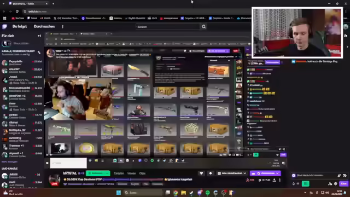Toggle the notification bell for kRYSTAL
Image resolution: width=350 pixels, height=197 pixels.
pyautogui.click(x=210, y=173)
